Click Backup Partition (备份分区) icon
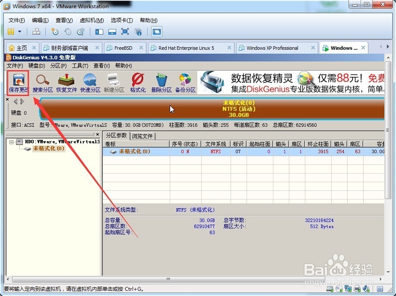 coord(185,83)
